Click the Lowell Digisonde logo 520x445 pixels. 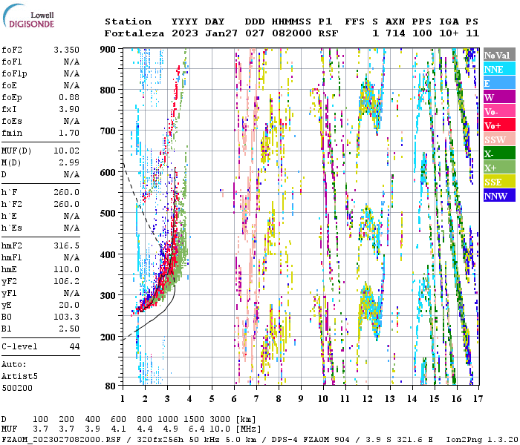[28, 16]
